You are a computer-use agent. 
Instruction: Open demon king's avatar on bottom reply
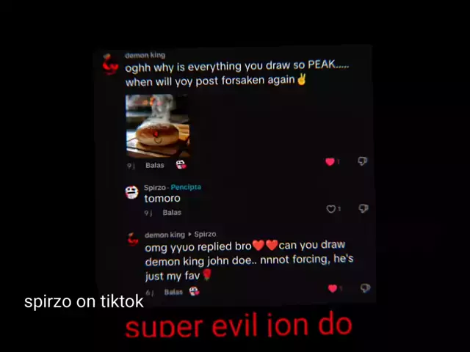[x=133, y=240]
